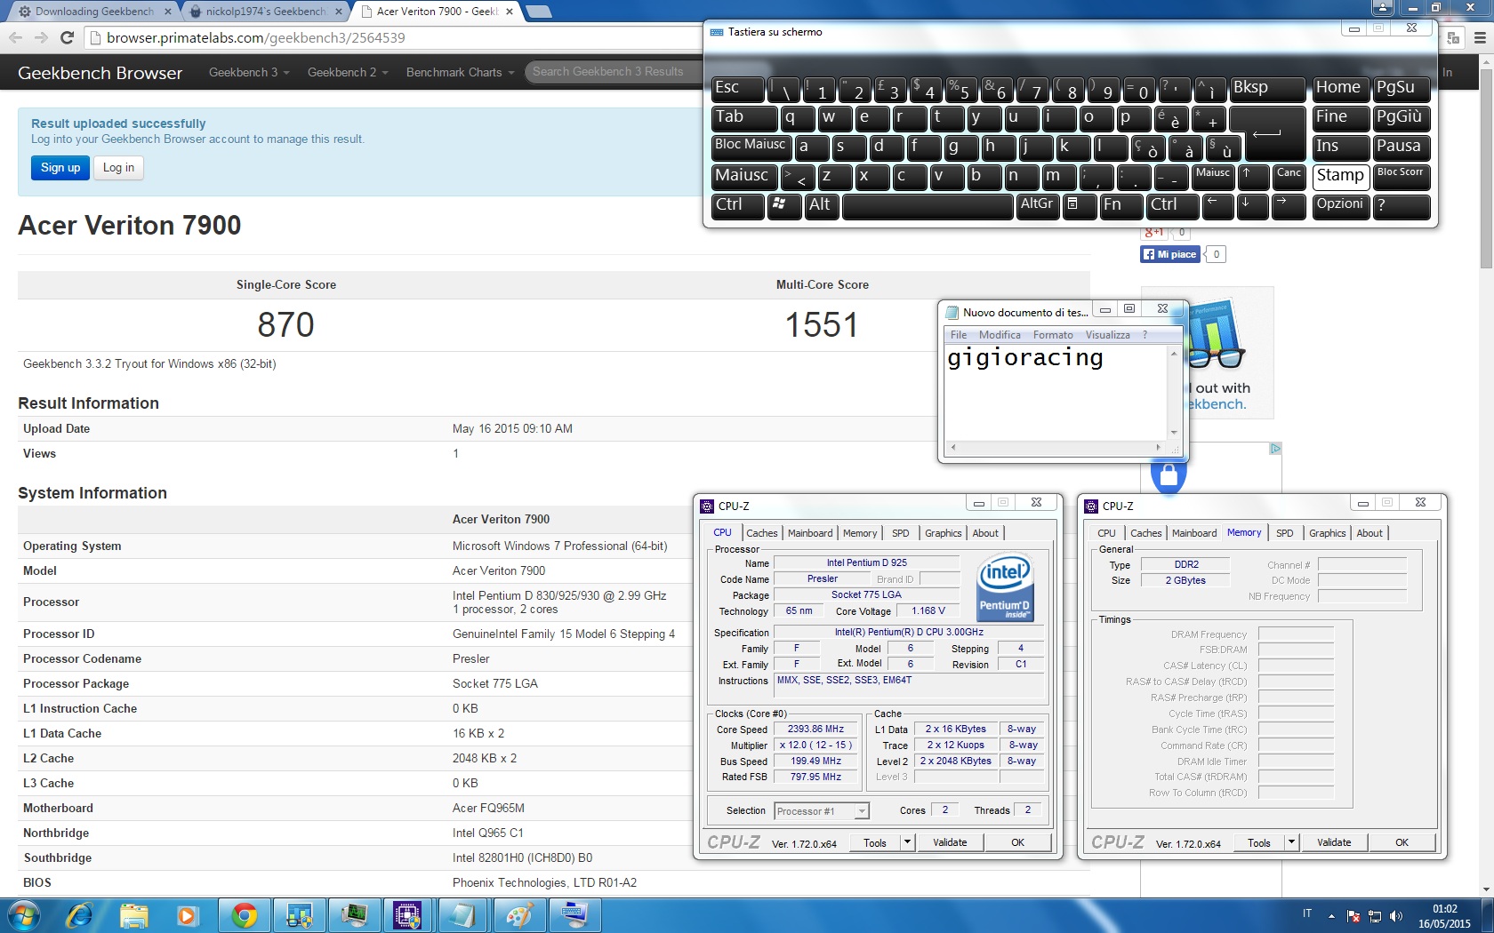The width and height of the screenshot is (1494, 933).
Task: Switch to the on-screen keyboard taskbar icon
Action: point(574,915)
